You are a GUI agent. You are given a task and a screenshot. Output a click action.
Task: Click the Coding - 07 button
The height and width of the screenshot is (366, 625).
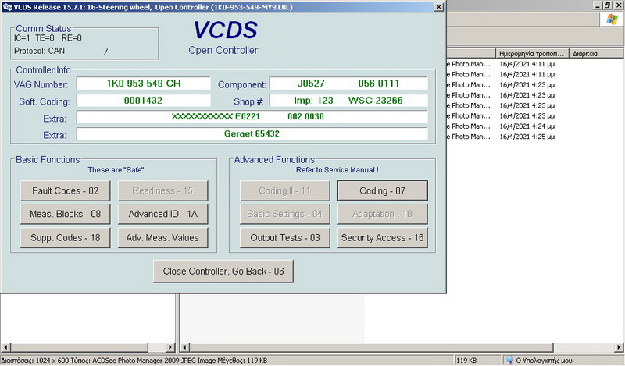pyautogui.click(x=383, y=190)
